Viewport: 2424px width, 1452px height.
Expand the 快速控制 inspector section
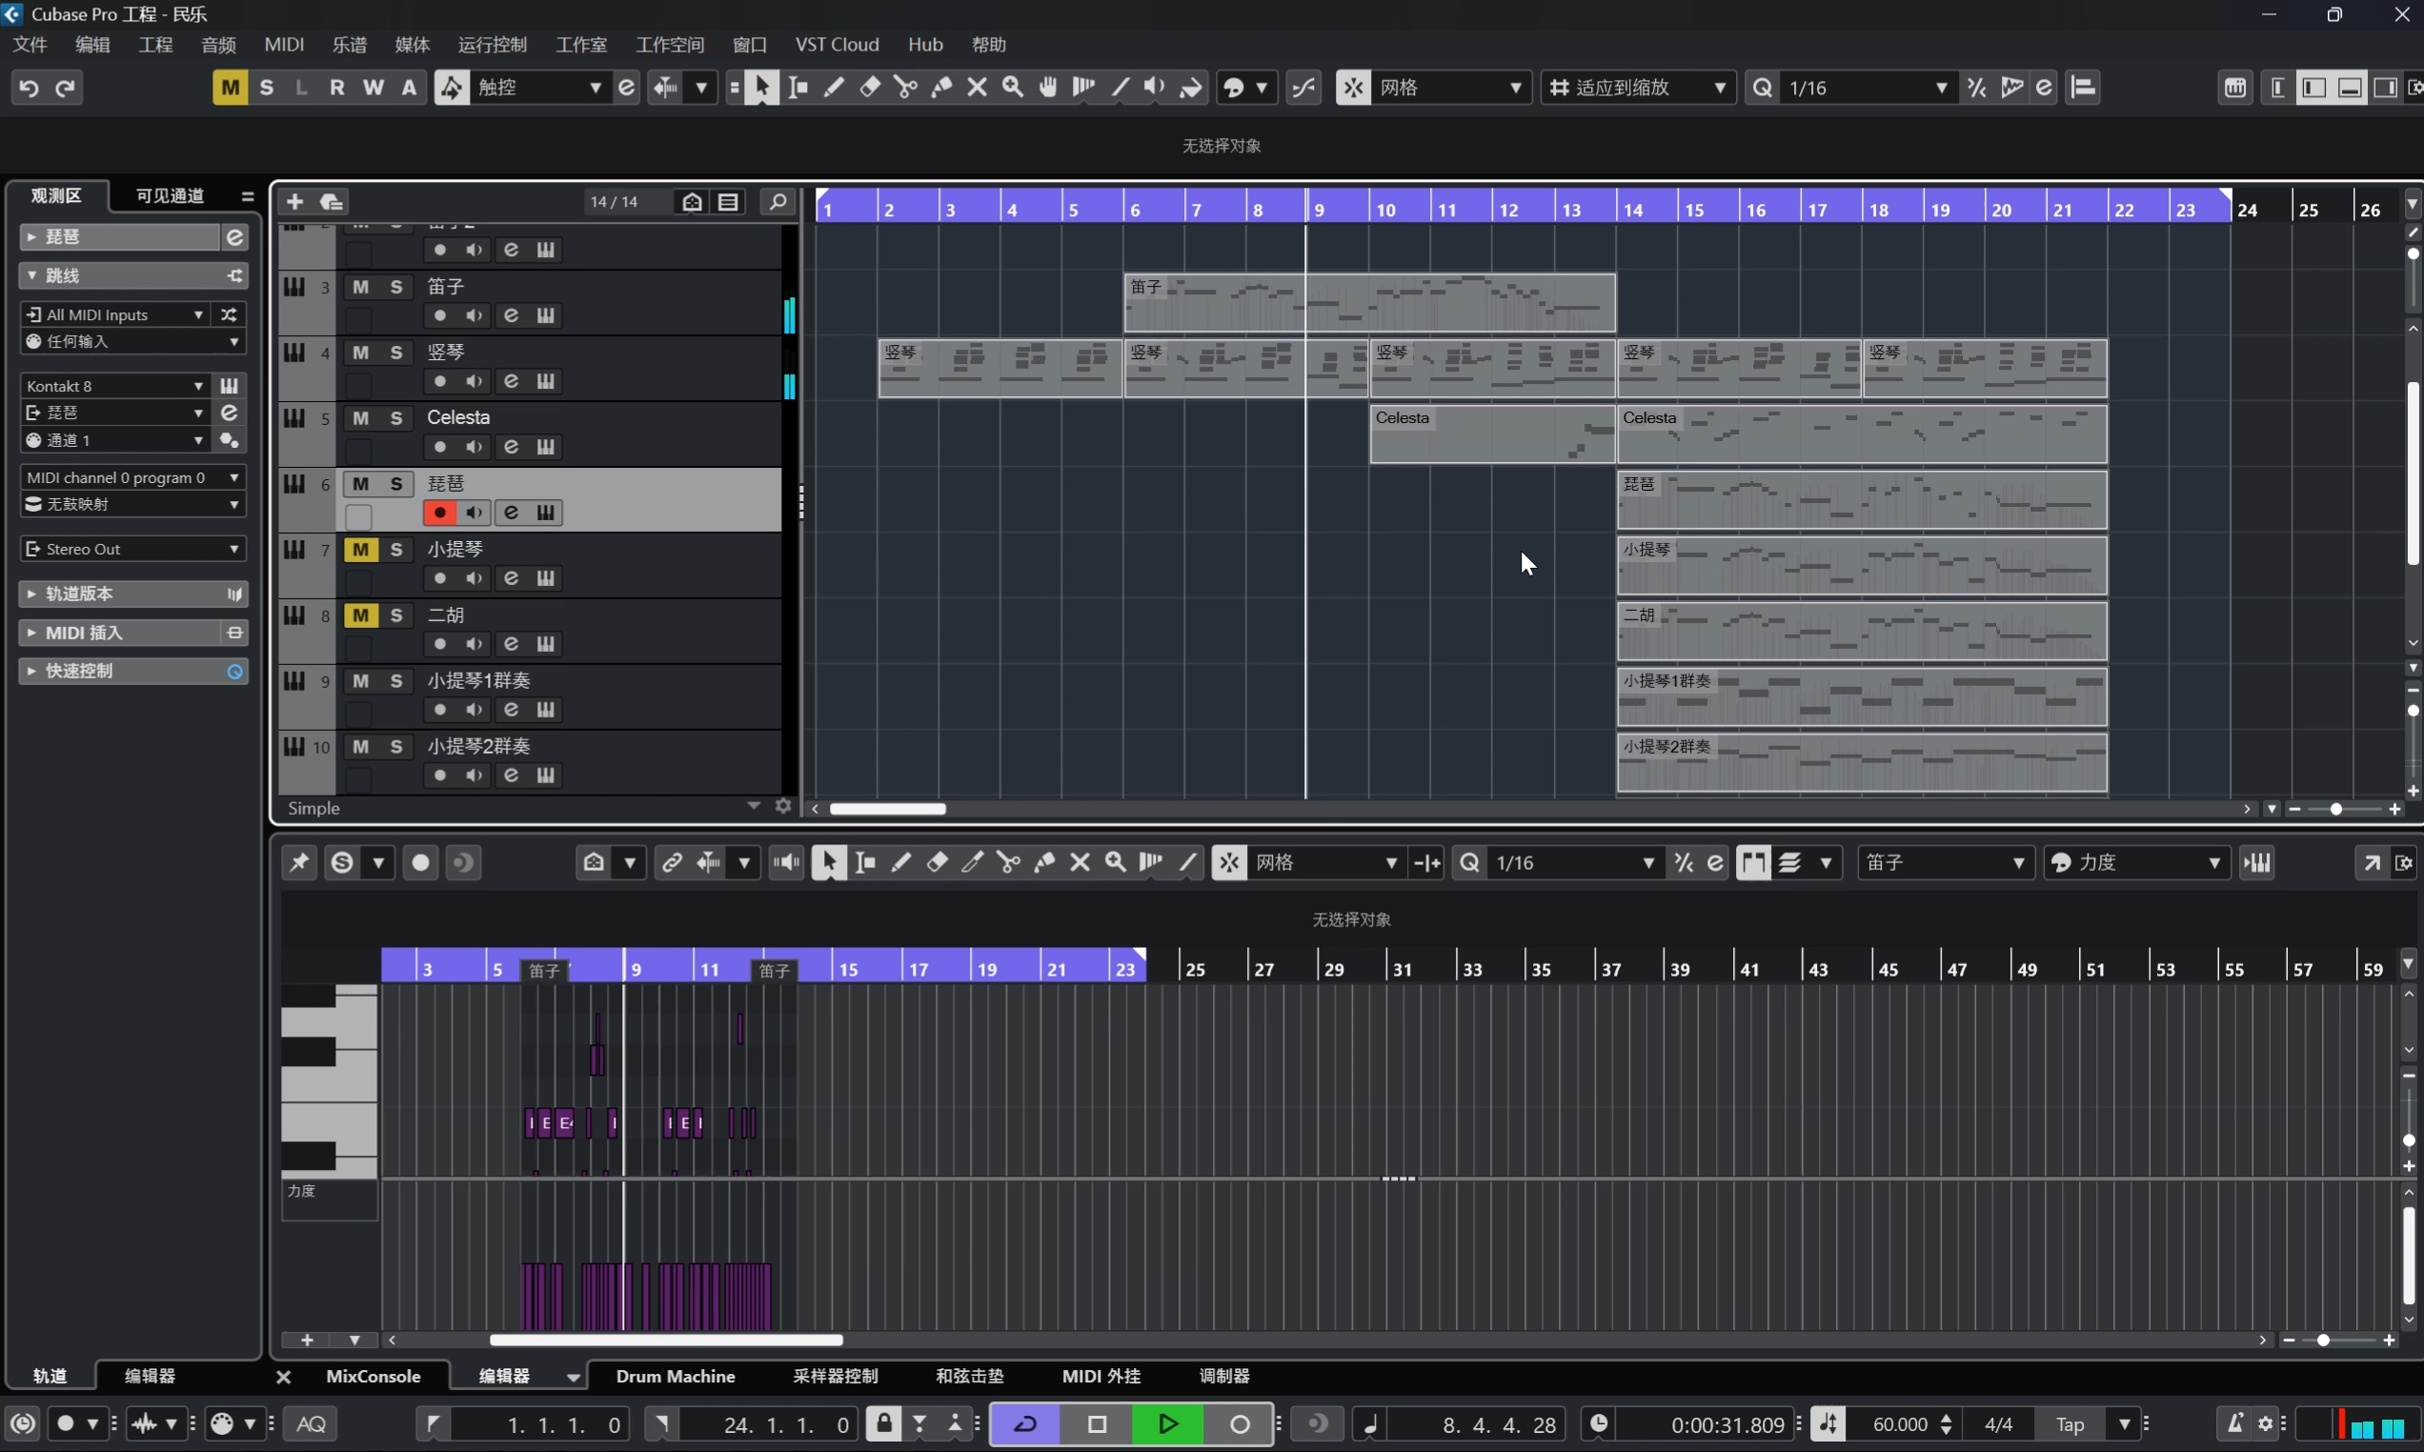click(x=133, y=671)
